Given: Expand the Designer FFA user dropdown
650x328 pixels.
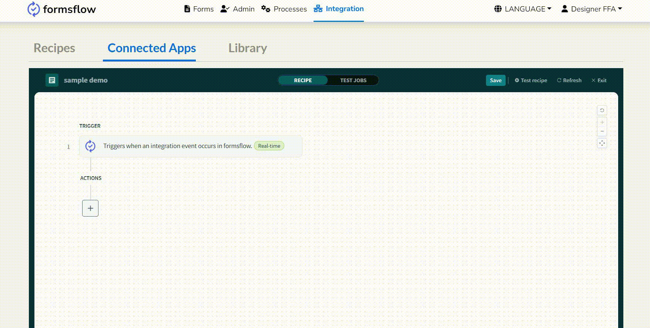Looking at the screenshot, I should (x=592, y=9).
